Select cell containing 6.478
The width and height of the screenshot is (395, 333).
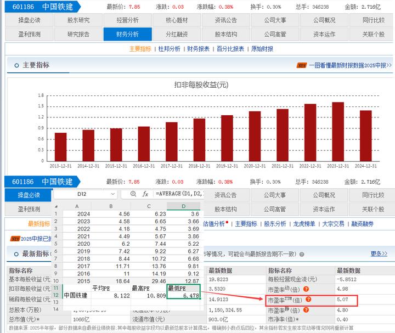click(x=184, y=296)
